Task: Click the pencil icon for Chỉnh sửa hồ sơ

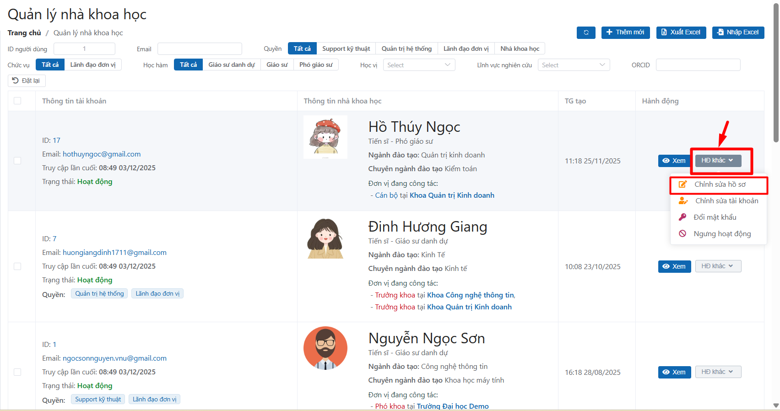Action: 682,184
